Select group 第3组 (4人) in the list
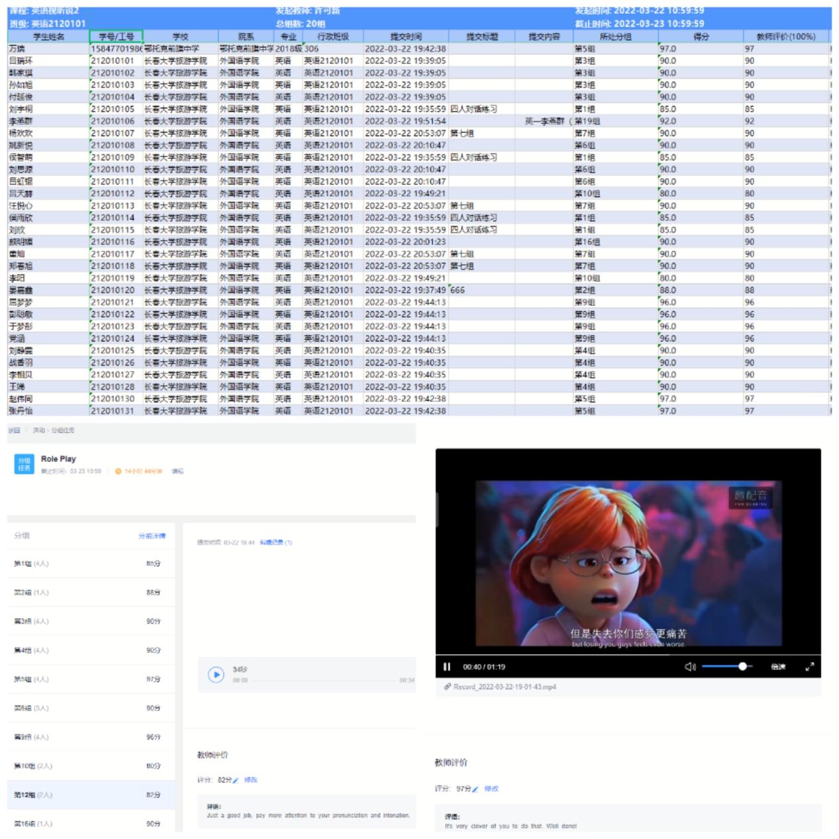The image size is (839, 839). click(x=91, y=621)
